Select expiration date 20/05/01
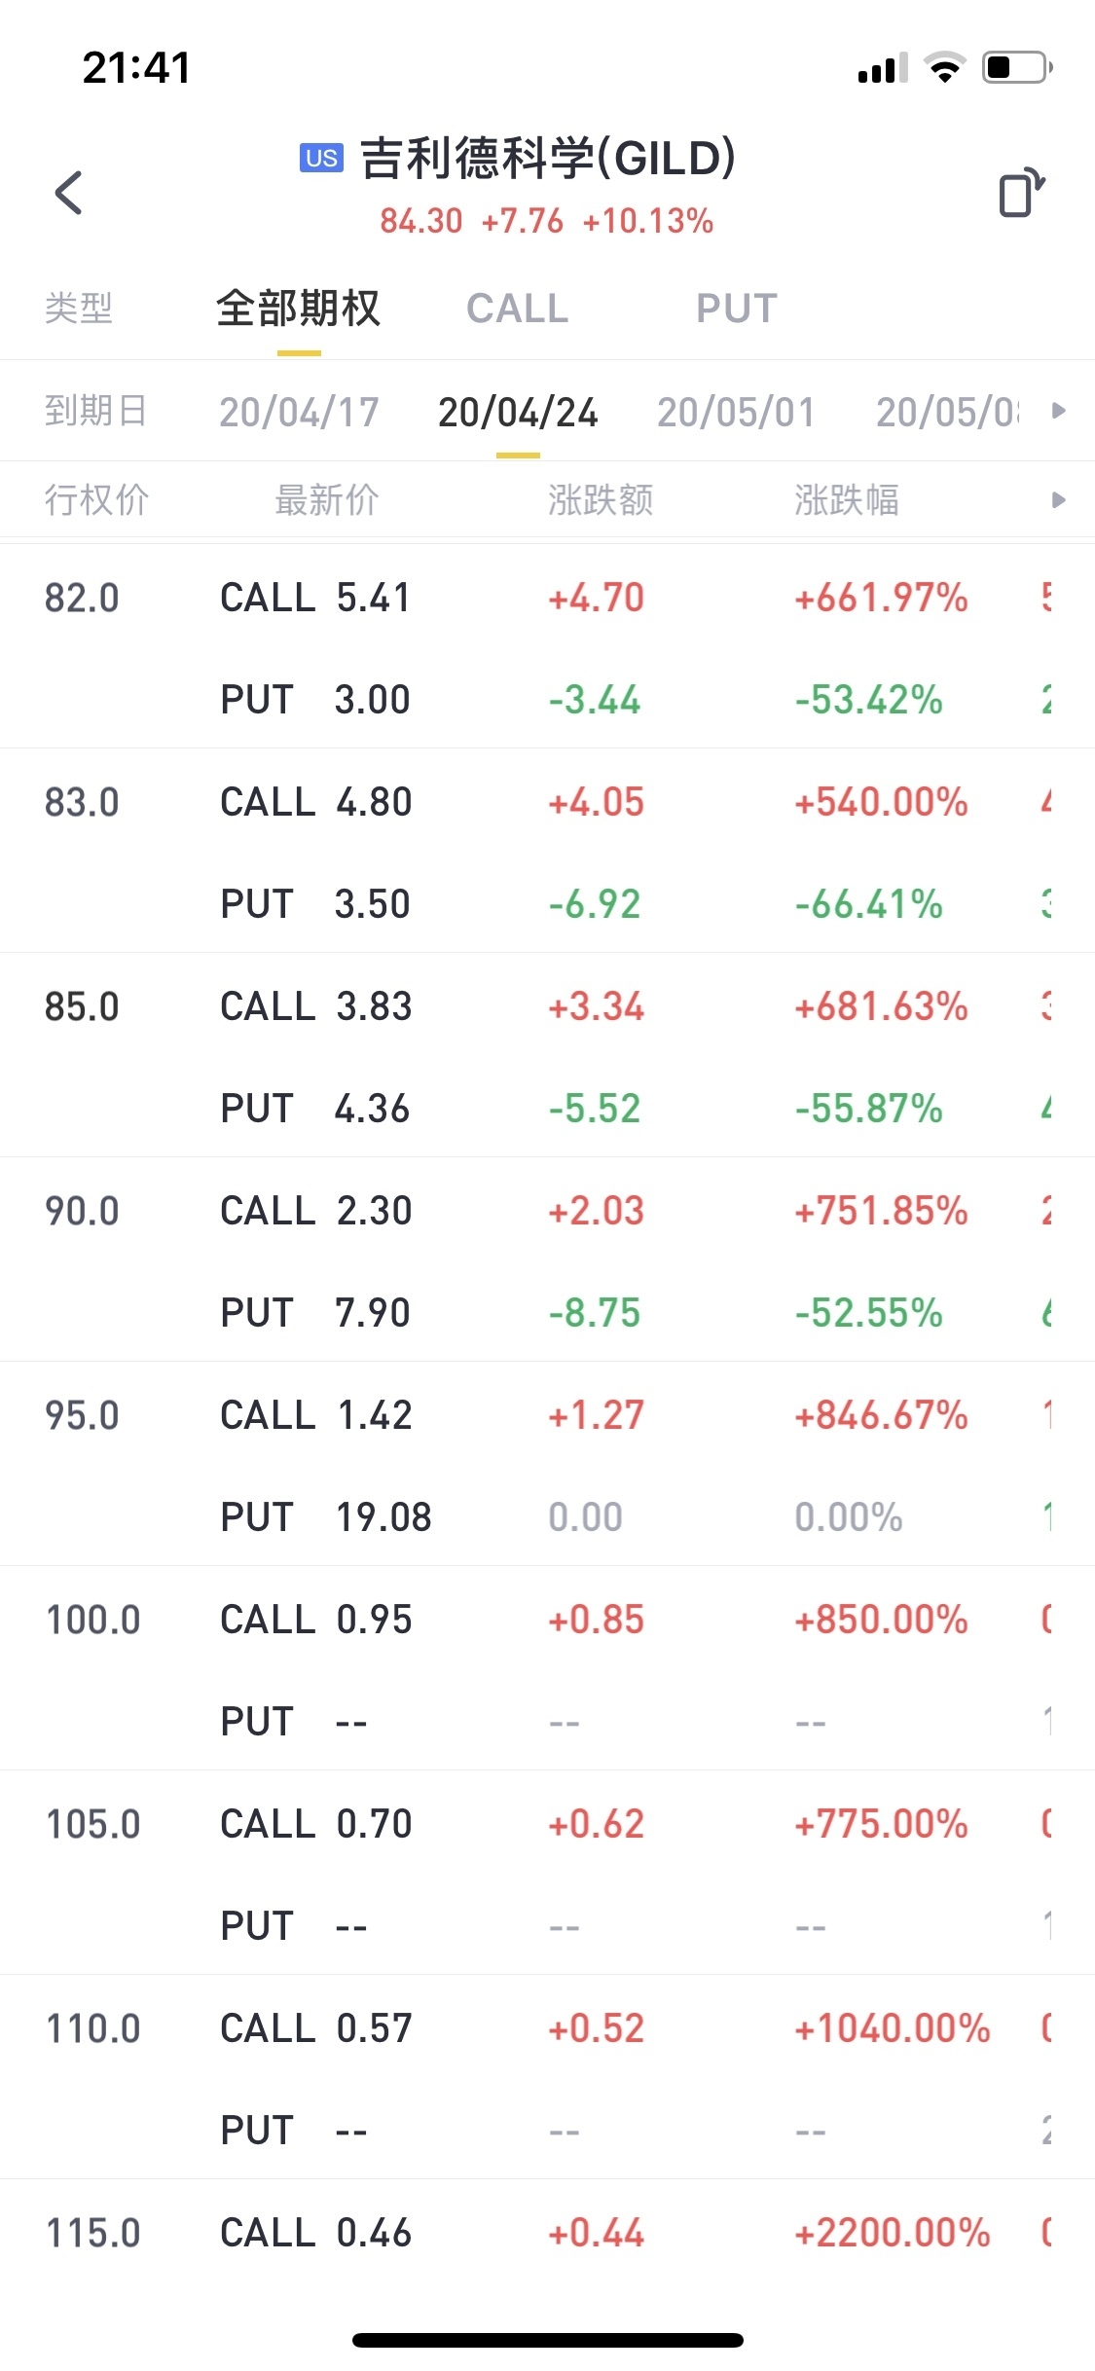 pyautogui.click(x=736, y=412)
